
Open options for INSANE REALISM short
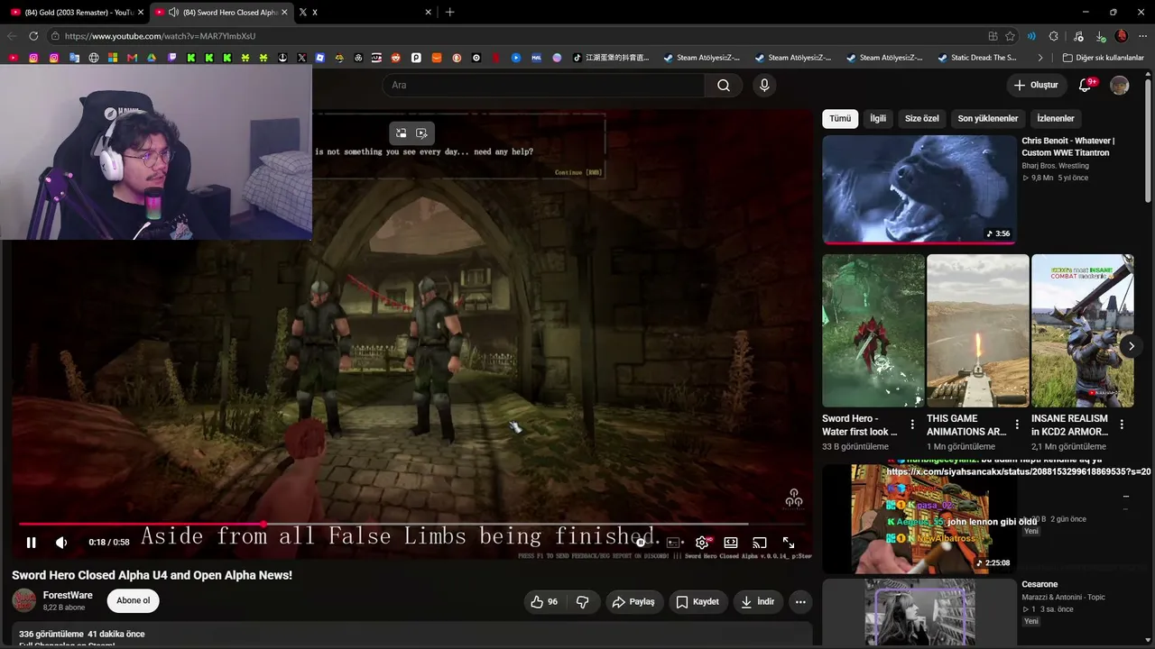click(x=1122, y=425)
